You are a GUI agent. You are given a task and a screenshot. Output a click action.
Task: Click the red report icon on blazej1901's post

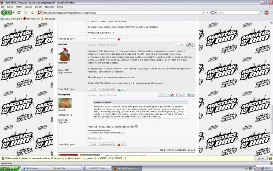[193, 95]
